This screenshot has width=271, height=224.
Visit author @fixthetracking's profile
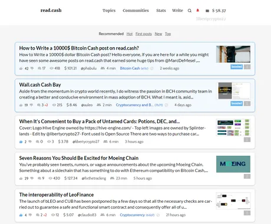tap(94, 179)
